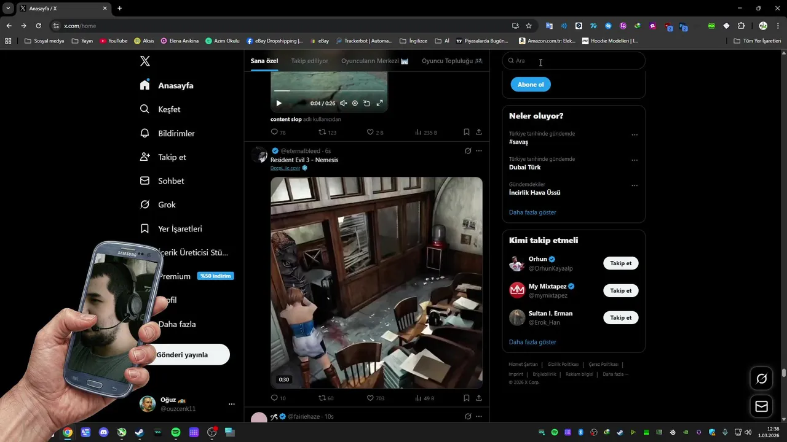The height and width of the screenshot is (442, 787).
Task: Open YouTube bookmark in bookmarks bar
Action: point(114,41)
